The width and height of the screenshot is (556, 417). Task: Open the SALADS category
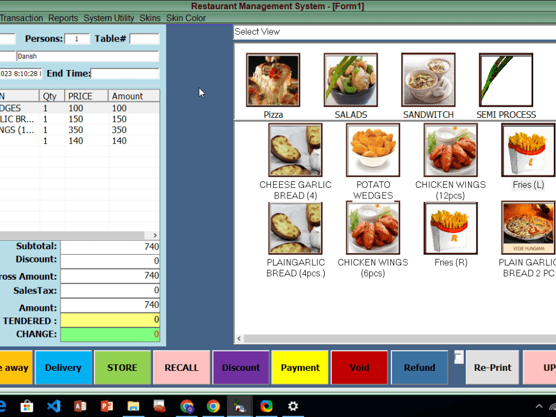click(350, 79)
